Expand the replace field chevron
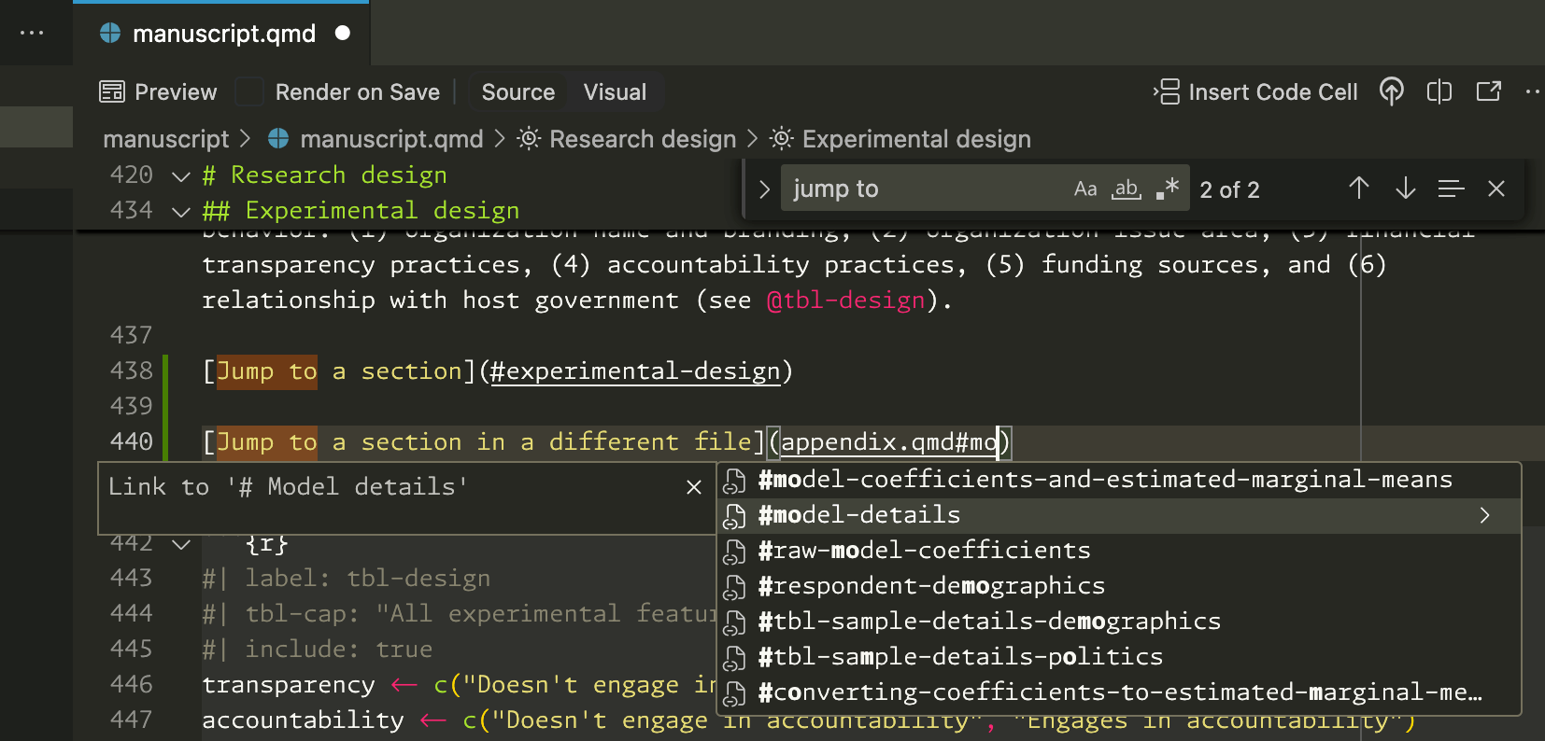 coord(764,189)
